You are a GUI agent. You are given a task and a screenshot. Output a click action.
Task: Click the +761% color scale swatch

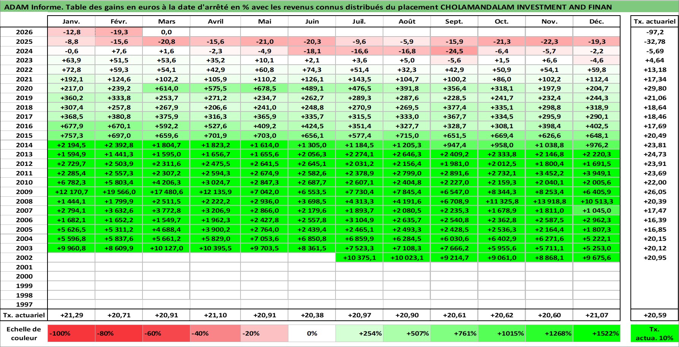454,333
